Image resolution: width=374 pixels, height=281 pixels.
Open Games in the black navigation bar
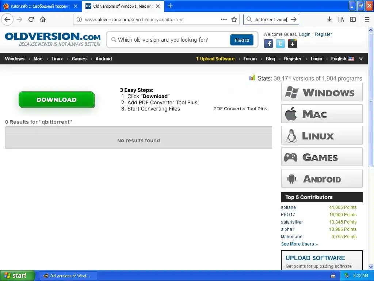[x=79, y=59]
